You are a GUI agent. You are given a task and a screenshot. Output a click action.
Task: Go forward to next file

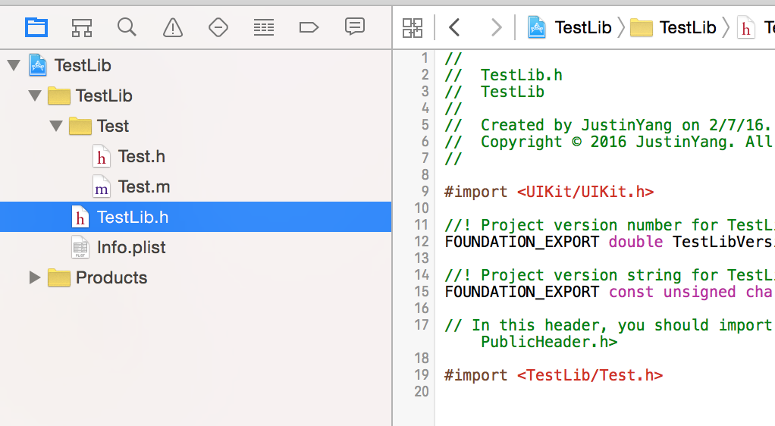tap(496, 28)
